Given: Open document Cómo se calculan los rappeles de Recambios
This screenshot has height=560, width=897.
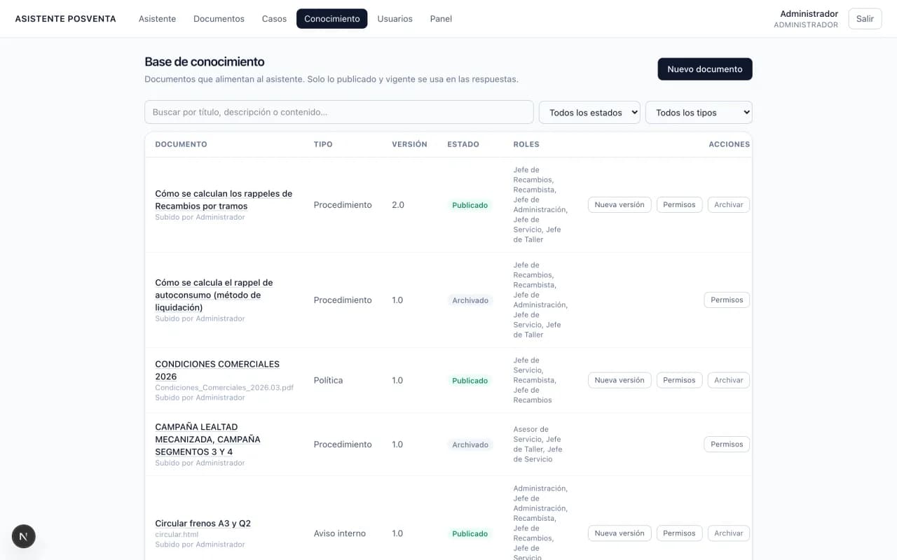Looking at the screenshot, I should [x=224, y=199].
